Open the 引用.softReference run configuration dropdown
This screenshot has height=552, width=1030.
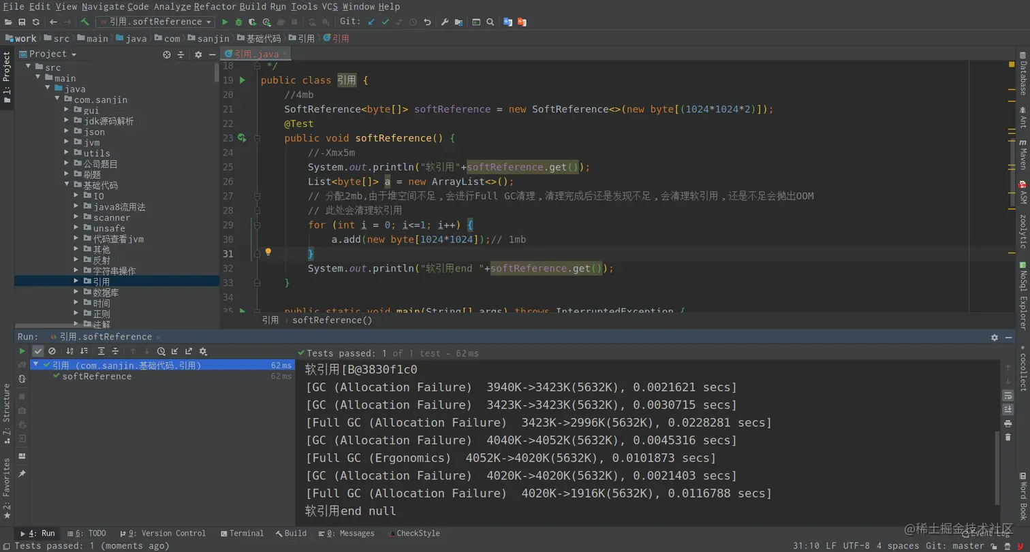point(157,22)
